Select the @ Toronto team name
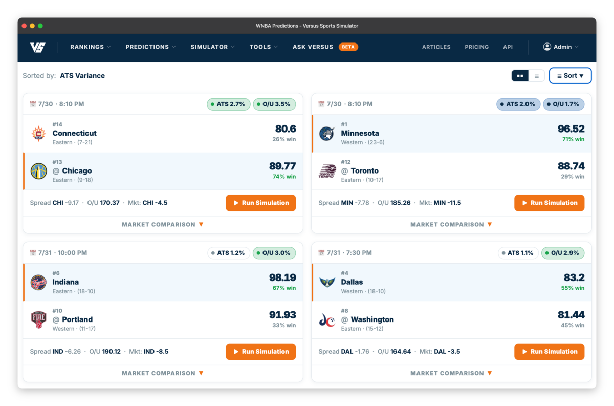The height and width of the screenshot is (406, 614). click(360, 170)
